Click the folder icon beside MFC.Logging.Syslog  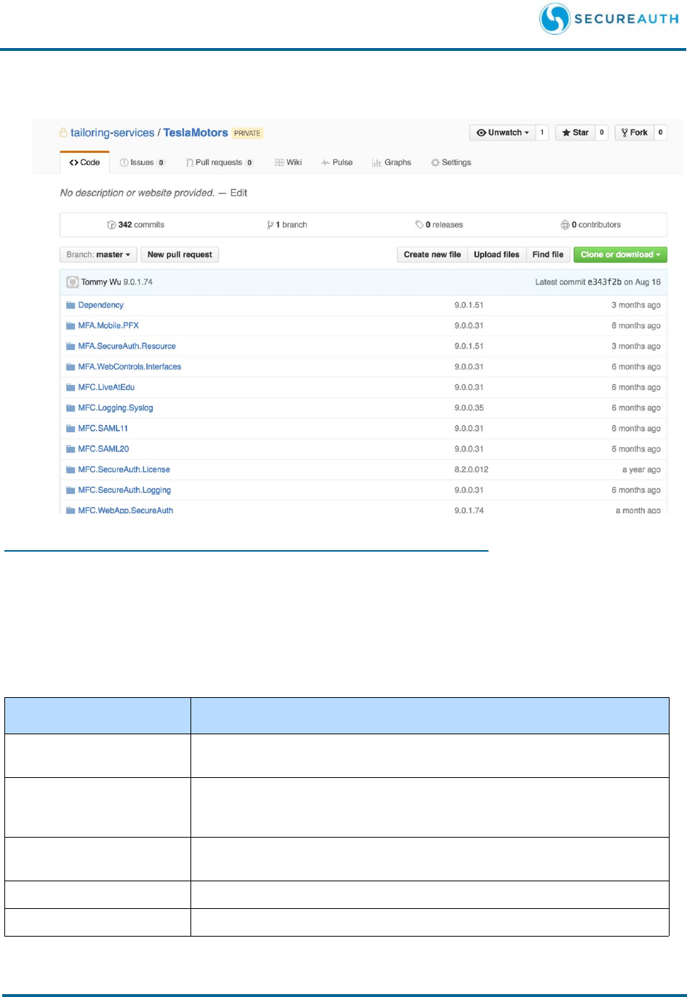click(x=71, y=408)
